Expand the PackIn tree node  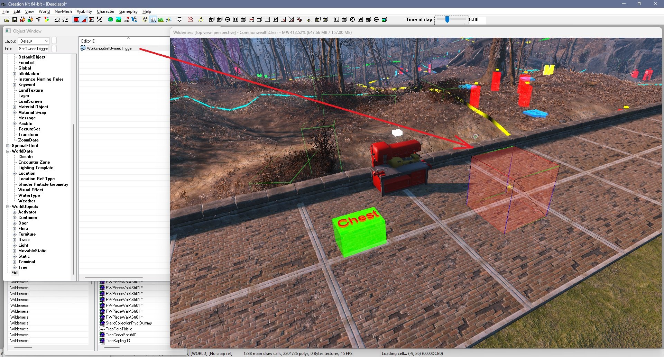15,123
